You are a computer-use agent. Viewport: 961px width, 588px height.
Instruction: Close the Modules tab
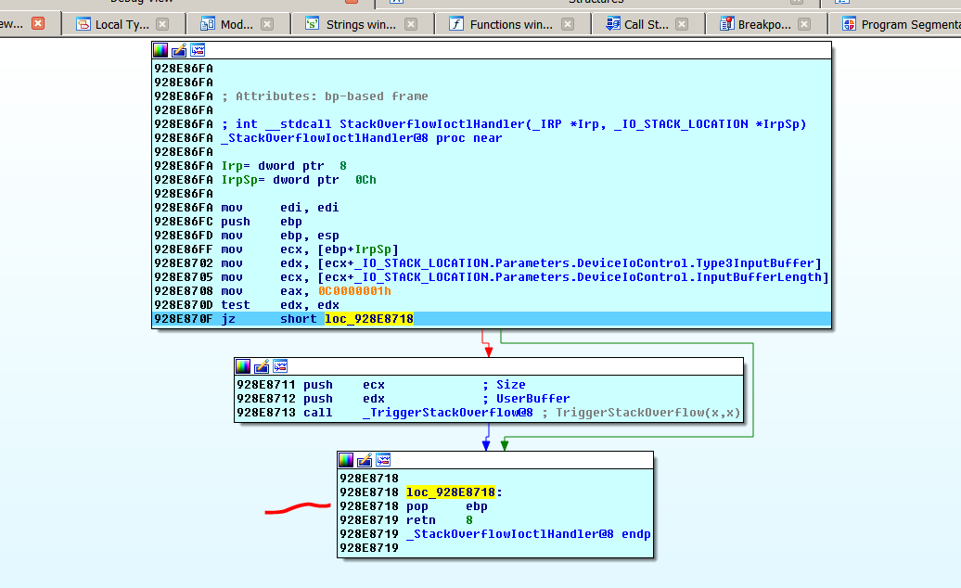(x=267, y=25)
